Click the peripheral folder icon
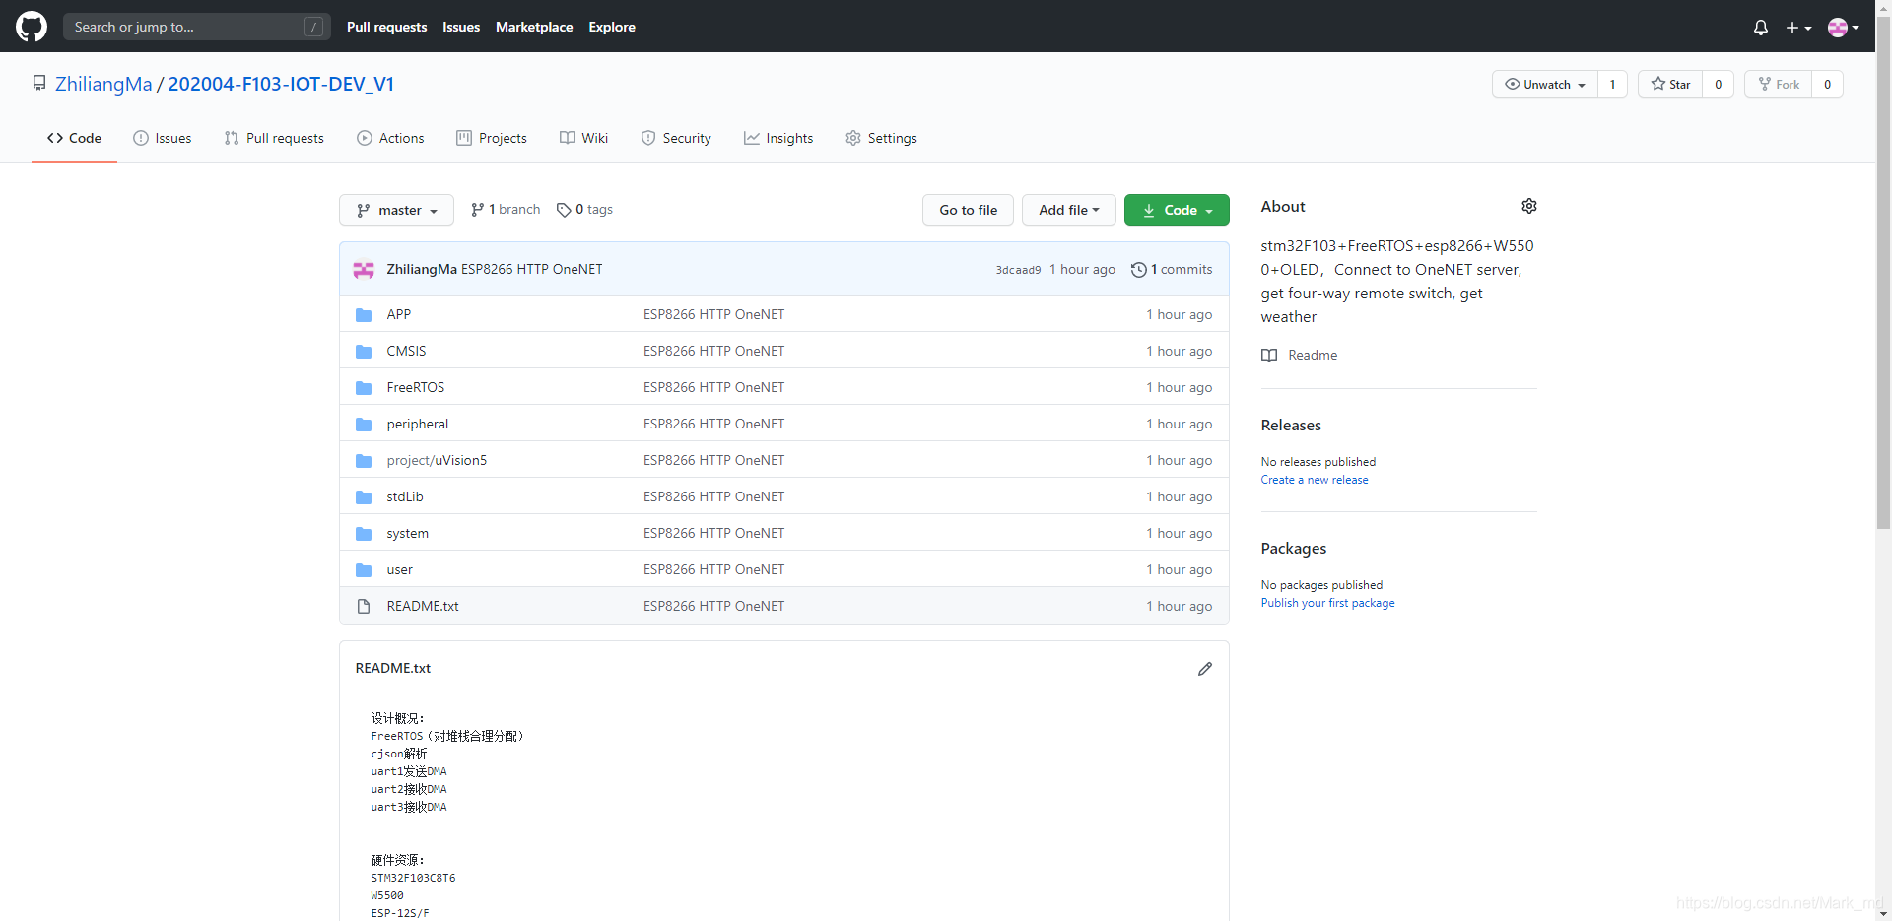 (364, 425)
